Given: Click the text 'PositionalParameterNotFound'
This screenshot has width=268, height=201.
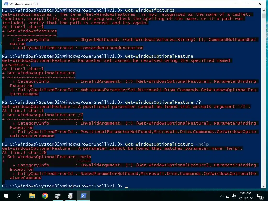Looking at the screenshot, I should 116,132.
